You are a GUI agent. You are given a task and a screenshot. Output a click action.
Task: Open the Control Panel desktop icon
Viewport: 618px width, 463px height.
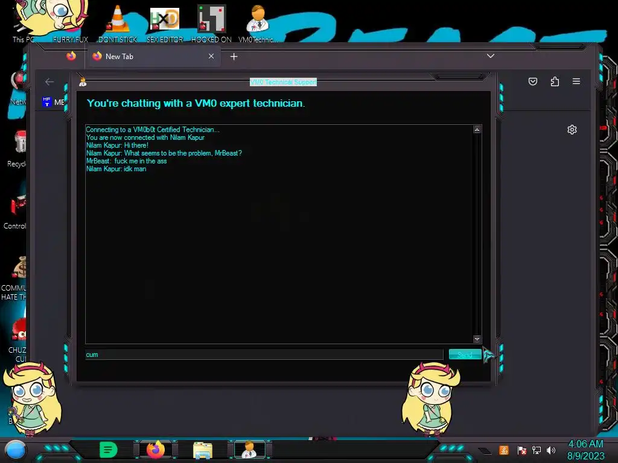tap(16, 210)
